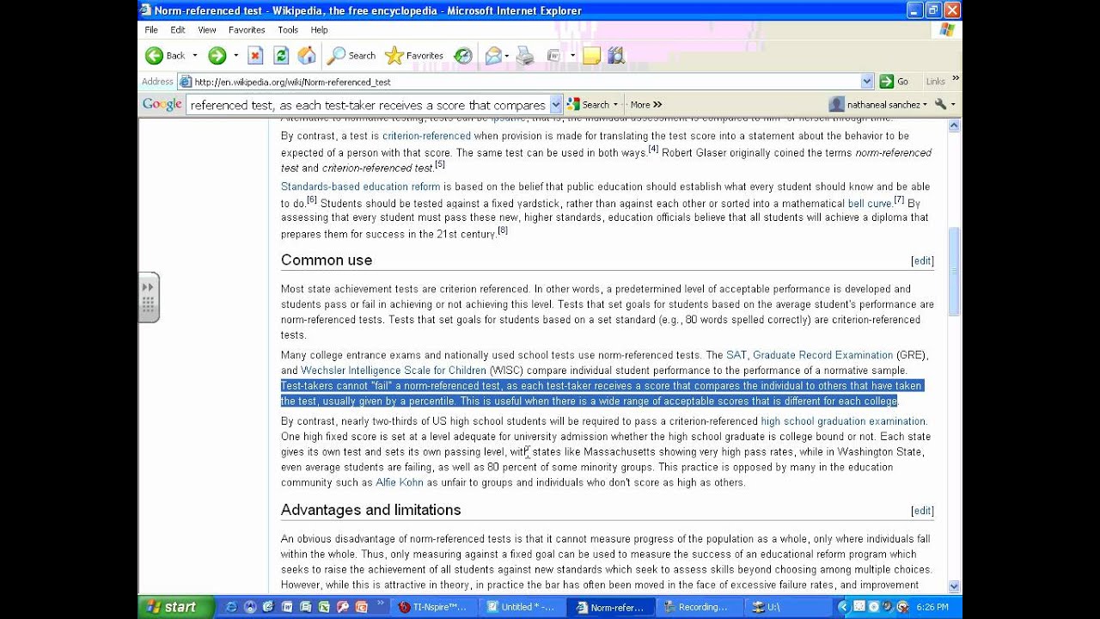Click the system clock showing 6:26 PM
The width and height of the screenshot is (1100, 619).
click(932, 607)
